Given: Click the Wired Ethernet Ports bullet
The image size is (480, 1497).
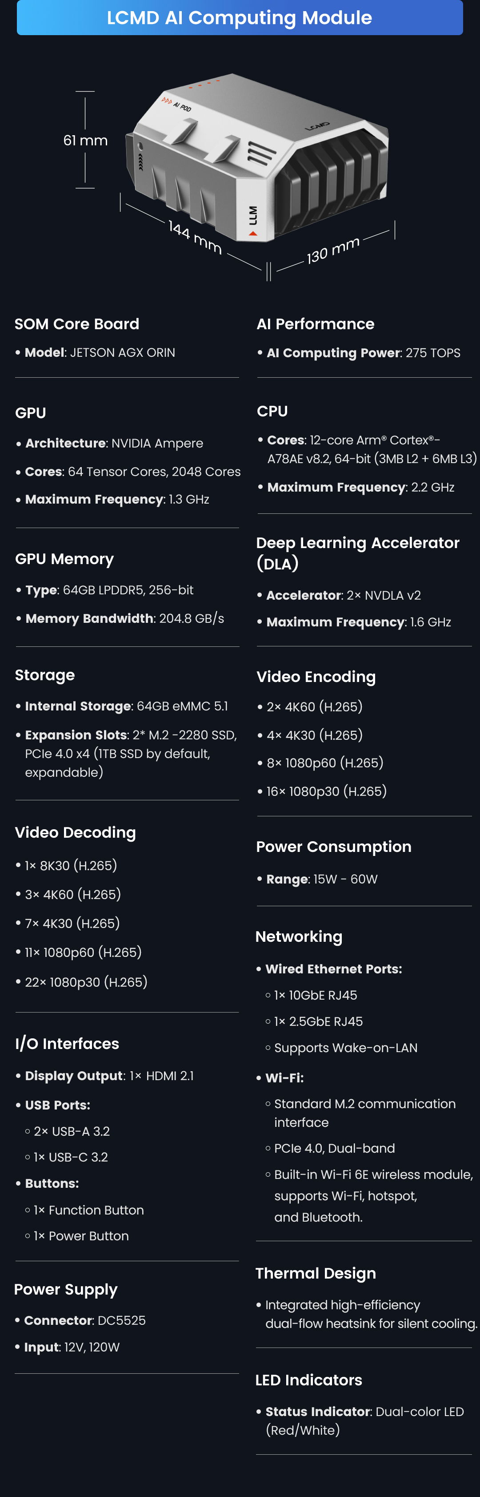Looking at the screenshot, I should [333, 969].
